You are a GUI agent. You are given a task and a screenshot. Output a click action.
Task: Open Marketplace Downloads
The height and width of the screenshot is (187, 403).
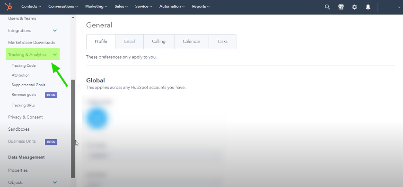click(x=31, y=43)
